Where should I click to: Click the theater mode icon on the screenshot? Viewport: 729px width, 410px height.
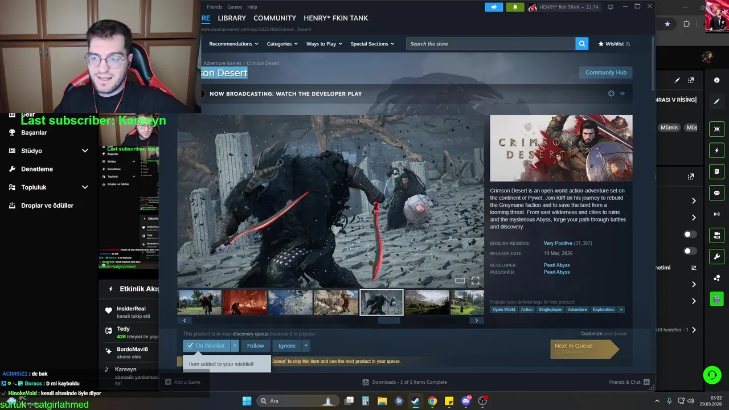[x=460, y=280]
